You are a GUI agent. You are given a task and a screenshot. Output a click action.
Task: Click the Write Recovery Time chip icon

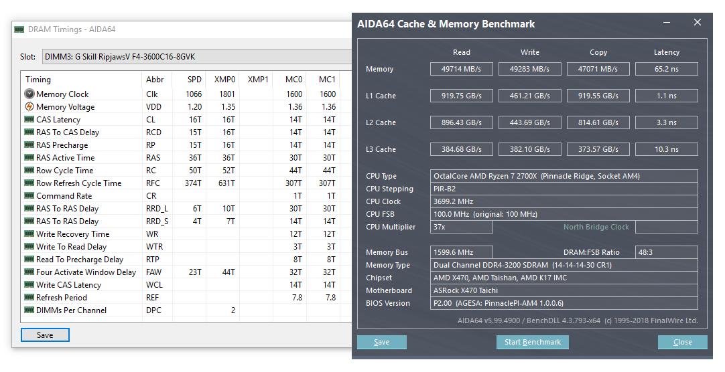(29, 234)
